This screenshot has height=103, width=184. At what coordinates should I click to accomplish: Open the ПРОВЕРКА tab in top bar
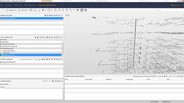pos(18,5)
